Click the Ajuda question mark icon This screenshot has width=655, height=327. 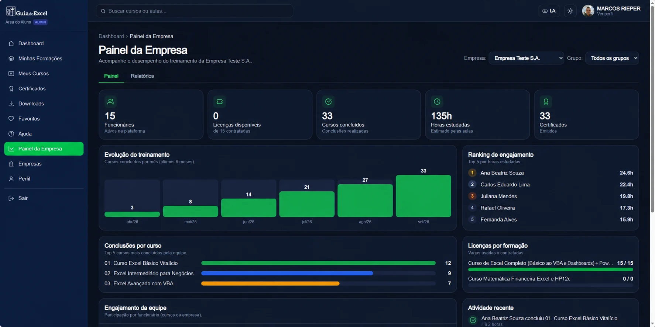pyautogui.click(x=11, y=134)
